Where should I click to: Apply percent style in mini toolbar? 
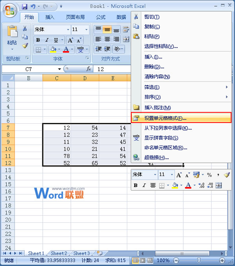(x=209, y=175)
